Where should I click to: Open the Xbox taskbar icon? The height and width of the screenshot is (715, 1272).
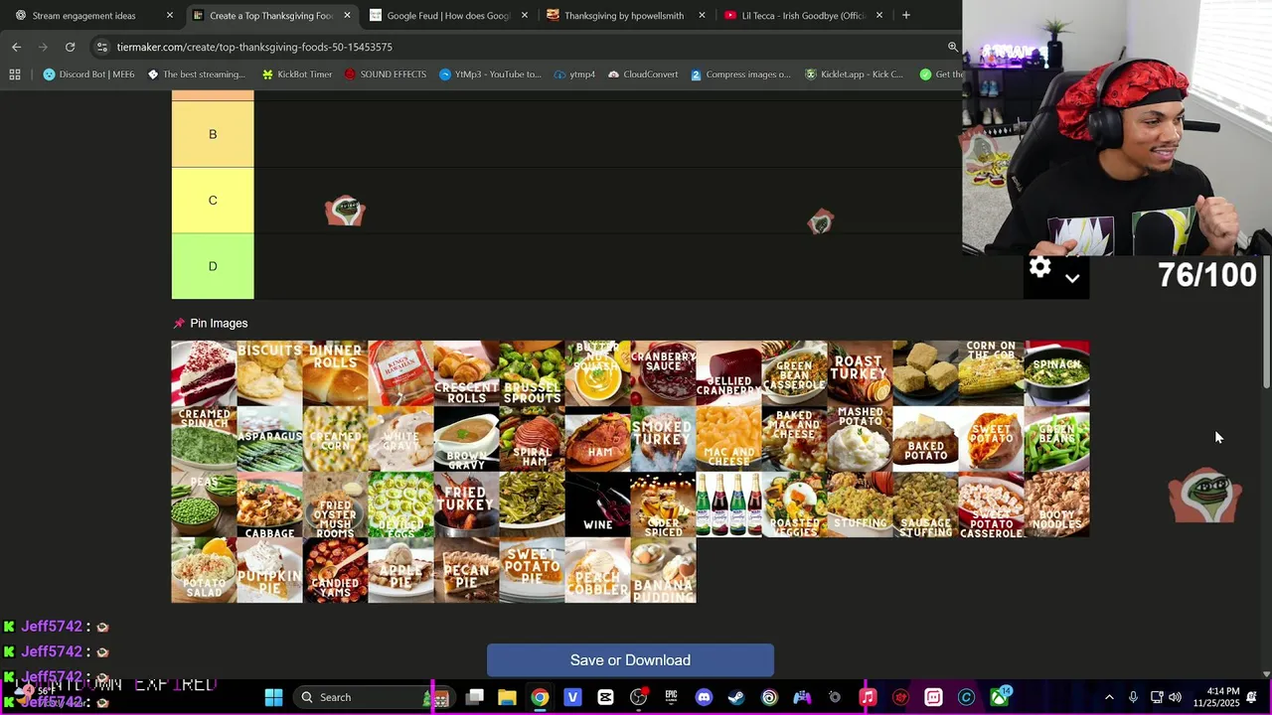(999, 697)
